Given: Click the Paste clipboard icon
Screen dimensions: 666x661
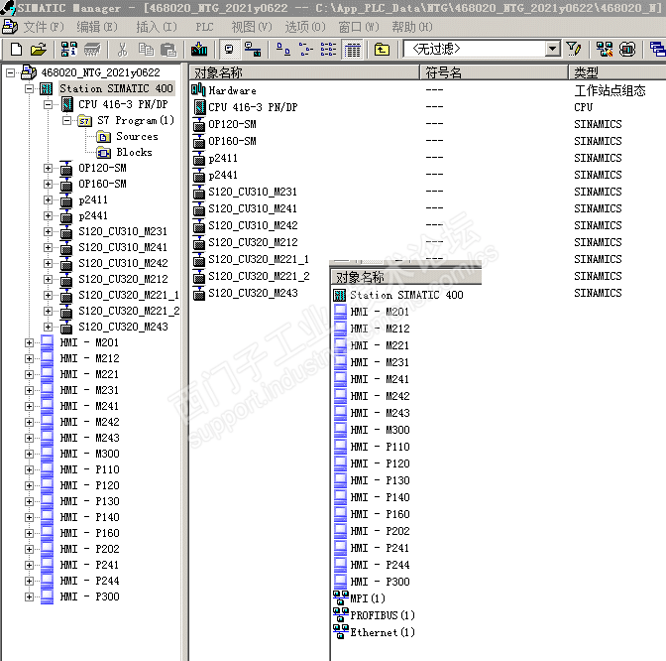Looking at the screenshot, I should pyautogui.click(x=168, y=50).
